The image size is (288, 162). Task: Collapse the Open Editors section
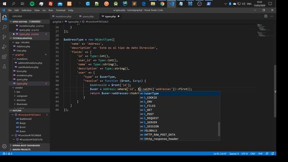point(29,22)
